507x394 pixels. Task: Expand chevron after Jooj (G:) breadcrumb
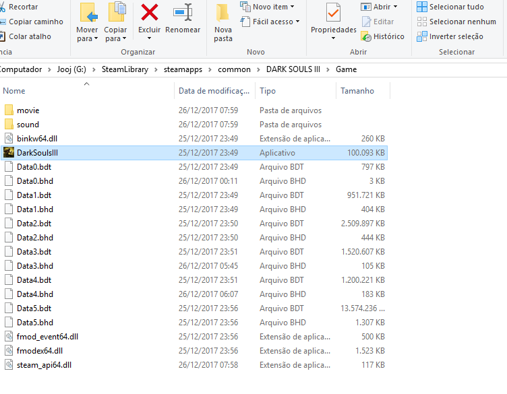click(x=94, y=70)
